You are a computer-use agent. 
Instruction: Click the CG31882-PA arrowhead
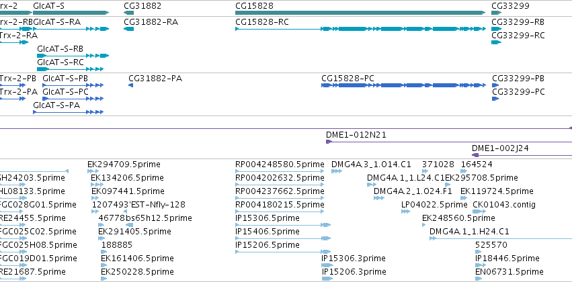click(x=131, y=85)
